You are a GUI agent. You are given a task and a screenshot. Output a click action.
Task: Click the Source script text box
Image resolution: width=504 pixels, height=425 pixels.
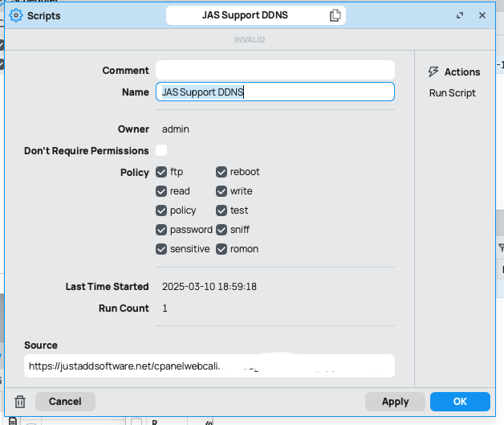tap(209, 366)
